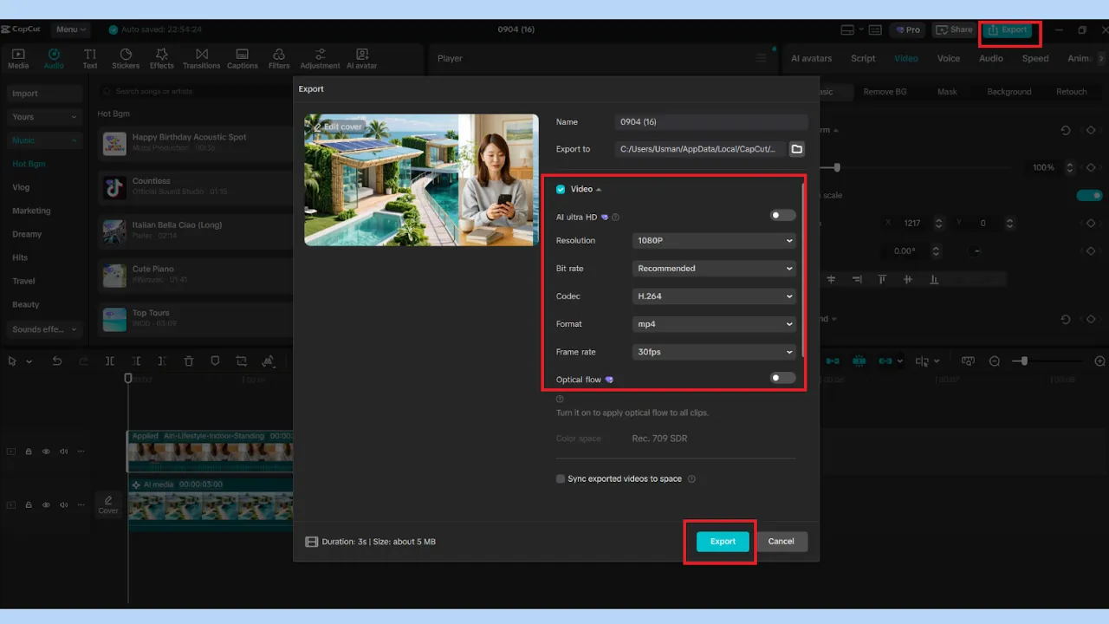The image size is (1109, 624).
Task: Cancel the export dialog
Action: point(781,541)
